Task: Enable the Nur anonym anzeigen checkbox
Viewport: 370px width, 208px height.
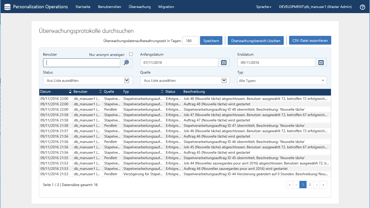Action: (x=131, y=54)
